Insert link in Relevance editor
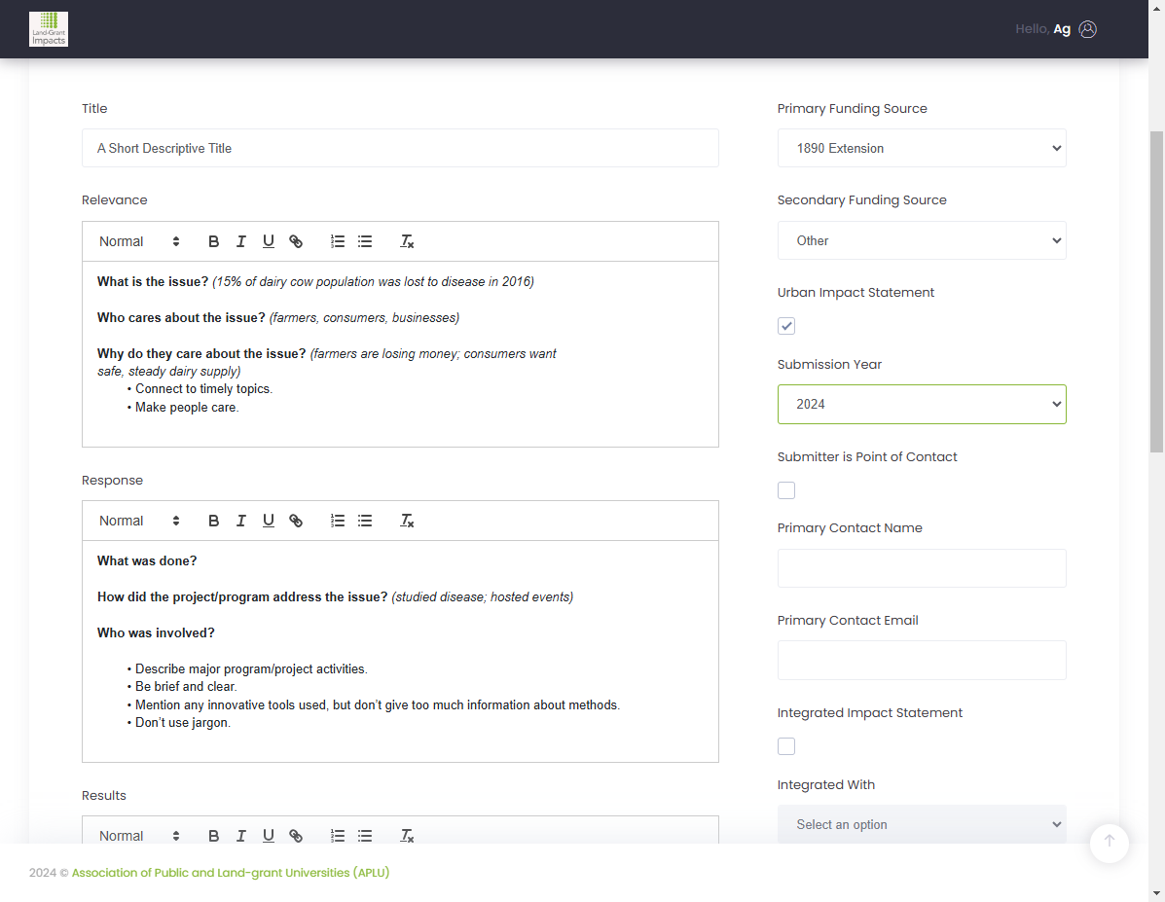Viewport: 1165px width, 902px height. pyautogui.click(x=296, y=241)
